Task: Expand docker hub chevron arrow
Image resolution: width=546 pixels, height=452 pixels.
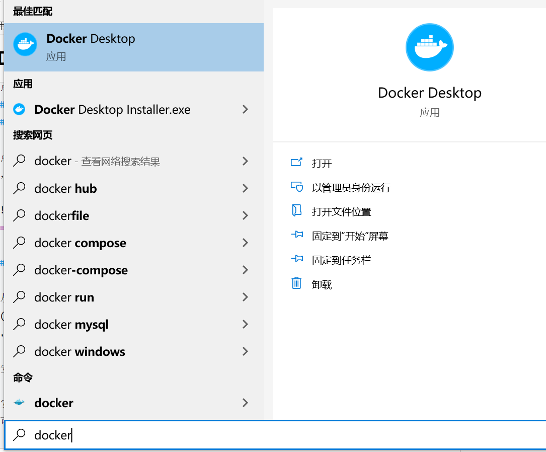Action: click(245, 188)
